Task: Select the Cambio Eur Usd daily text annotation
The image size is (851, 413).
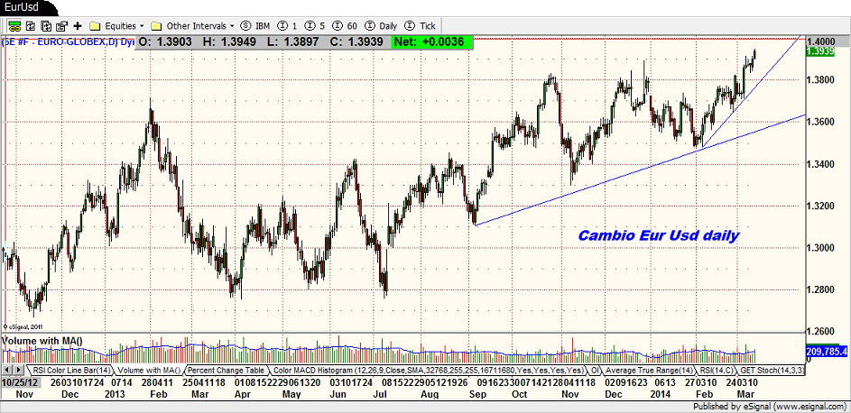Action: click(658, 235)
